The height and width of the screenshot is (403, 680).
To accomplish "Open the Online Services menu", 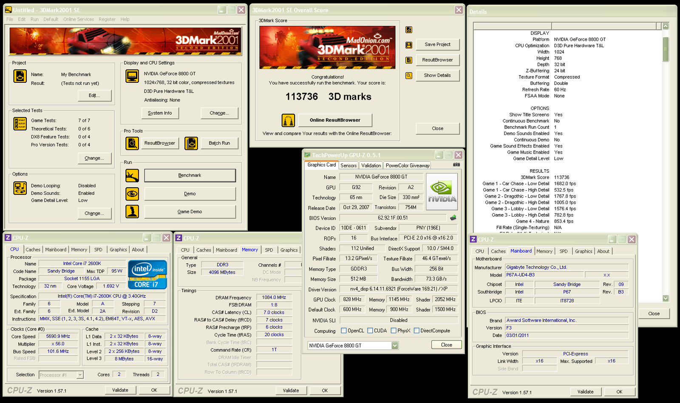I will [x=79, y=19].
